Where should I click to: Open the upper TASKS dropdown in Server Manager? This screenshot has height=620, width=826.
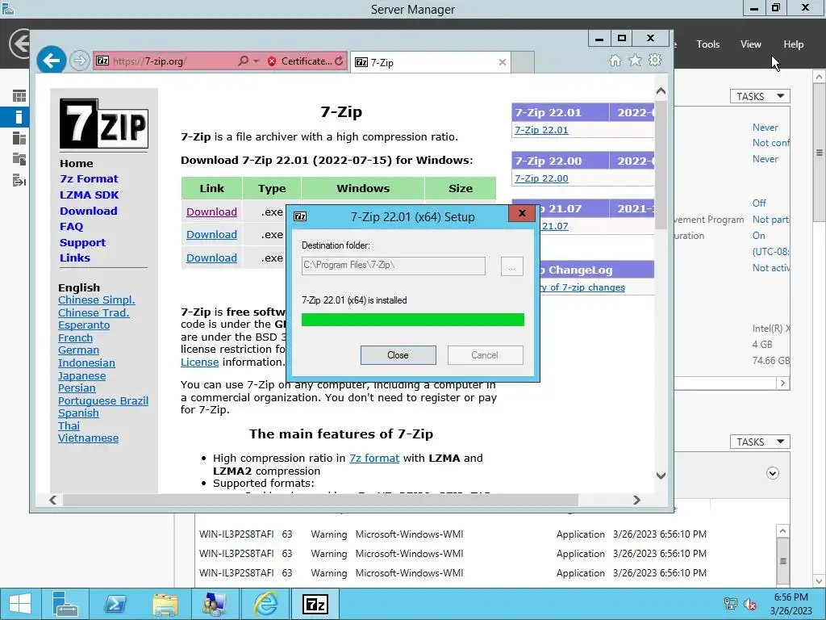tap(760, 97)
